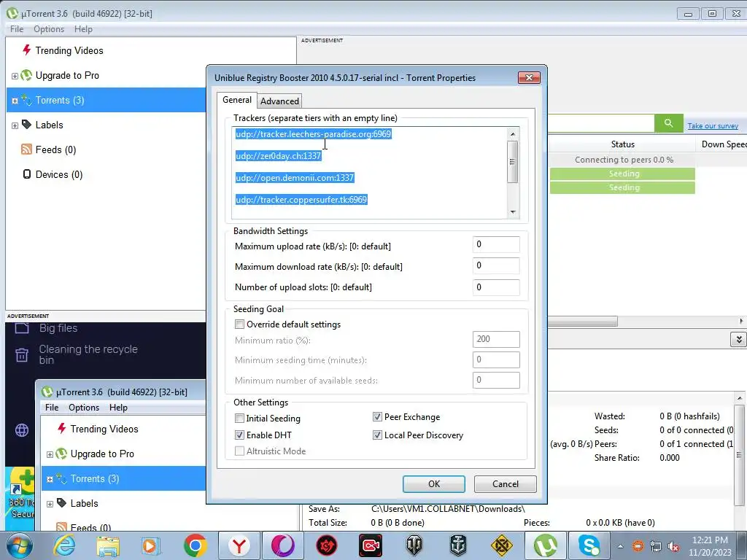747x560 pixels.
Task: Click the tracker list scrollbar thumb
Action: tap(513, 162)
